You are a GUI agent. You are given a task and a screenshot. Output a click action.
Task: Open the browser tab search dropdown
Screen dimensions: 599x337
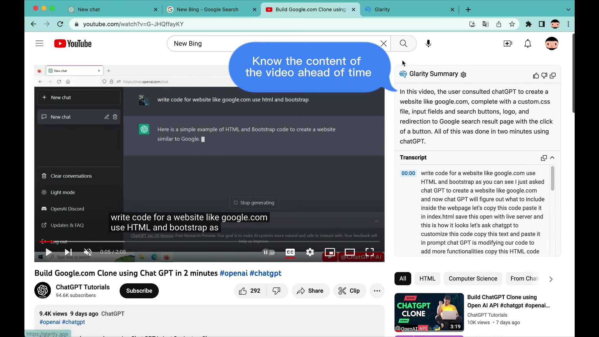(568, 10)
